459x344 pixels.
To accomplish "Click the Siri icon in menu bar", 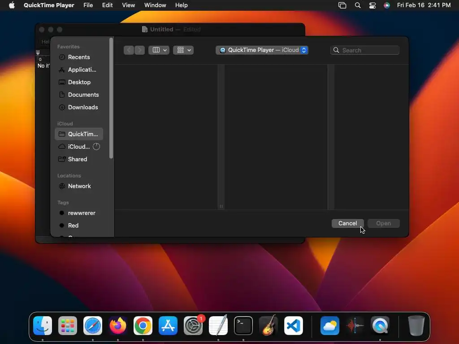I will 387,5.
